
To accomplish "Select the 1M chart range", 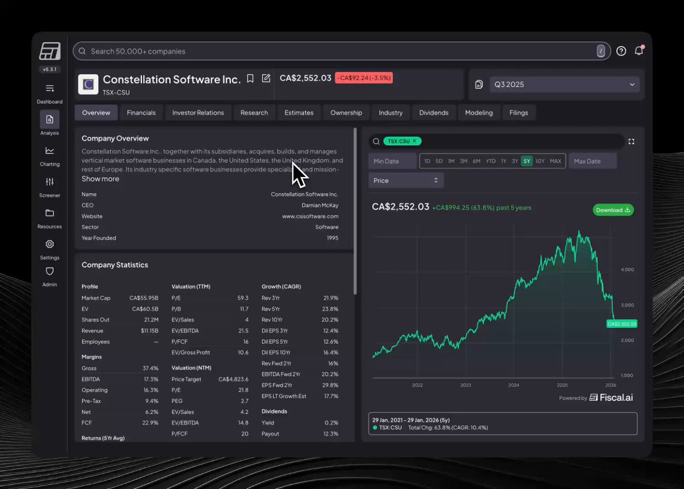I will tap(451, 161).
